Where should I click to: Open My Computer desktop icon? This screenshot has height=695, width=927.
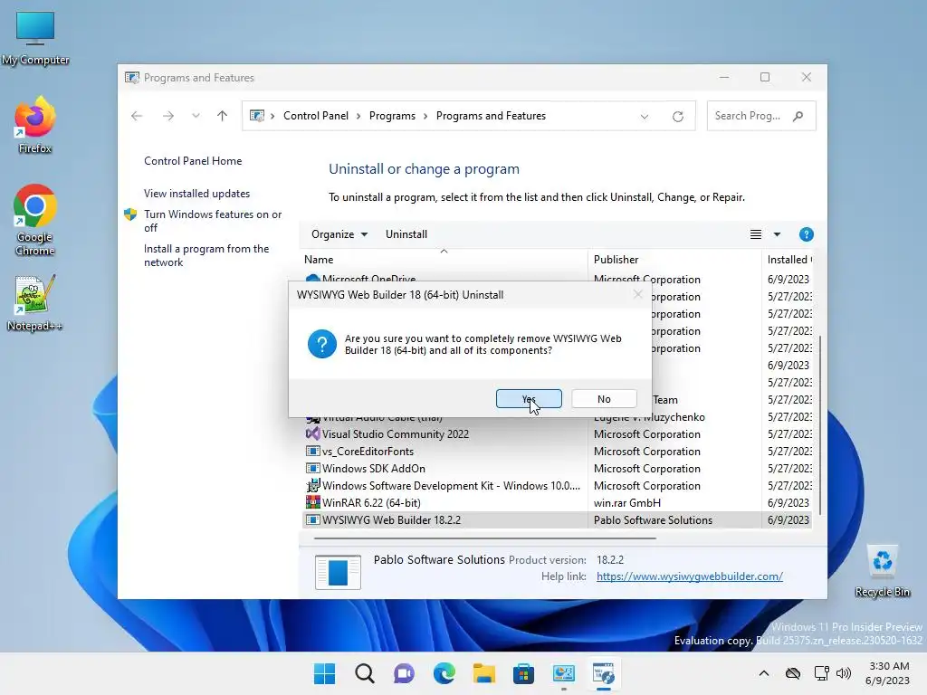point(35,38)
